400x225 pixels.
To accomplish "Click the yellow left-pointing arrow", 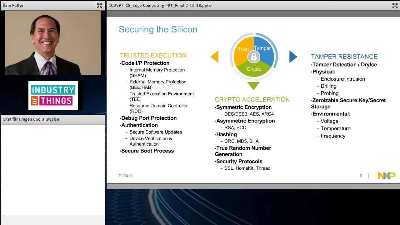I will 215,57.
